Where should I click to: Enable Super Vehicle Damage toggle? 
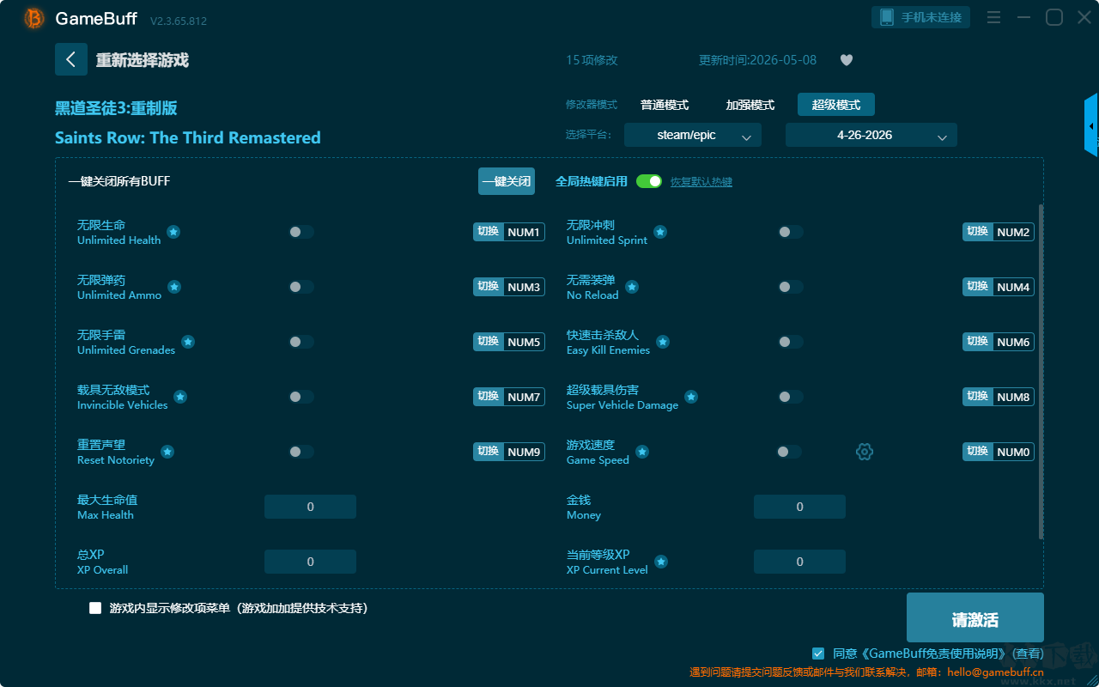pyautogui.click(x=791, y=397)
